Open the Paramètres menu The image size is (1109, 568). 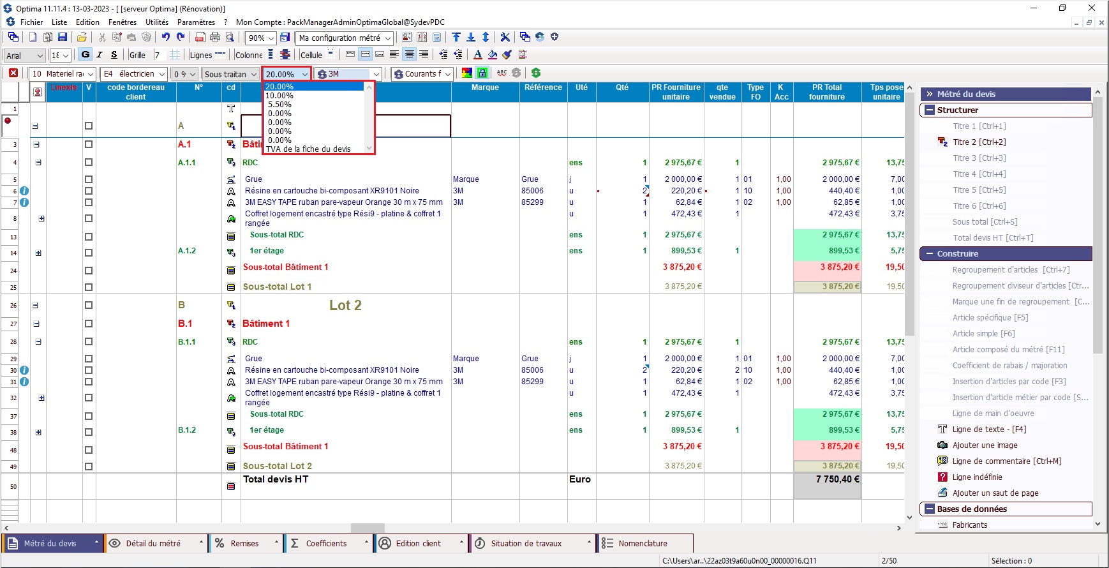coord(196,22)
